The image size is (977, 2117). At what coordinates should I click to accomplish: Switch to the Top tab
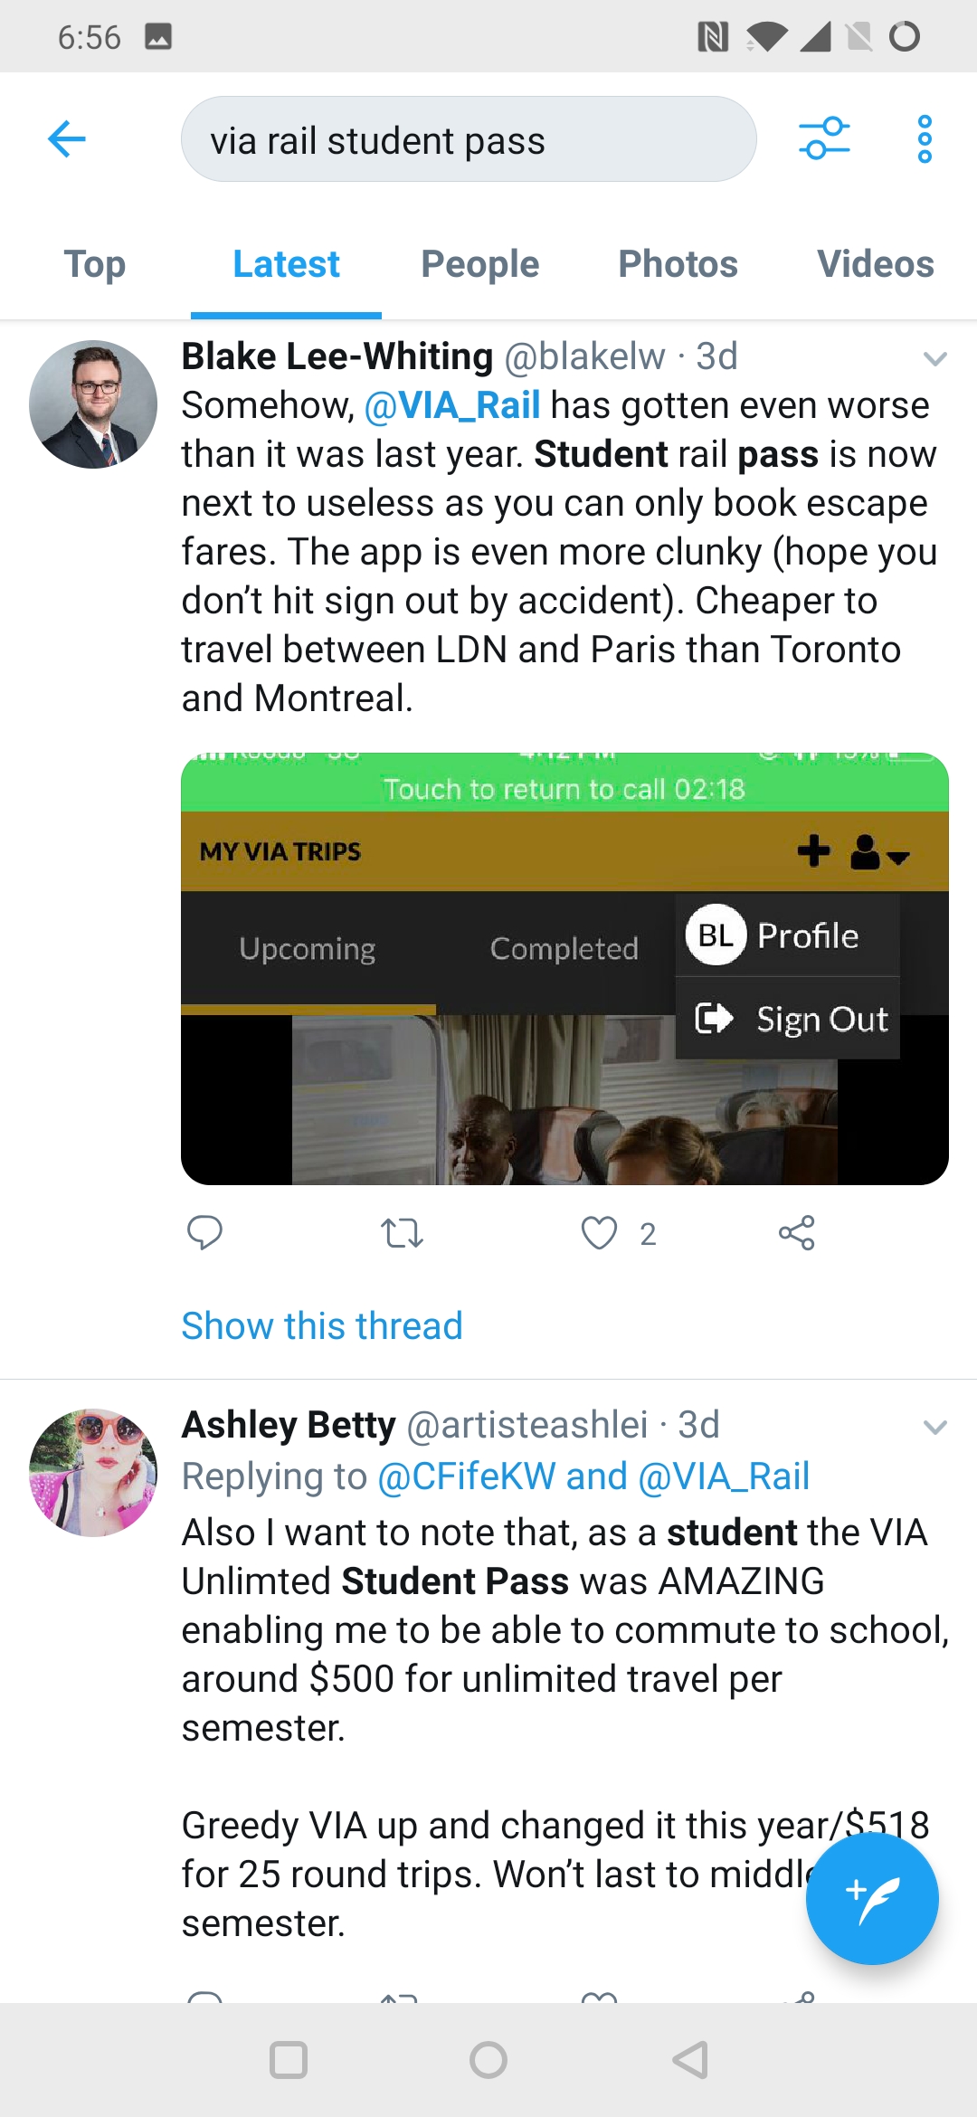pos(95,264)
